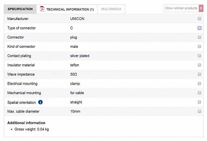Viewport: 207px width, 141px height.
Task: Open the Multimedia tab
Action: pos(111,9)
